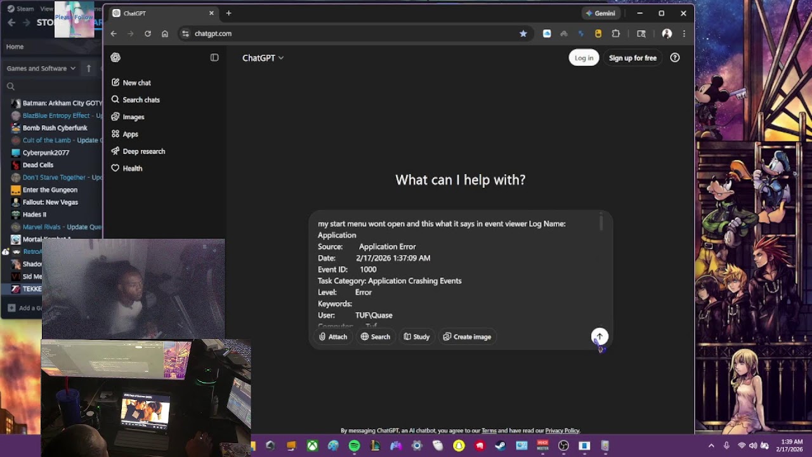The height and width of the screenshot is (457, 812).
Task: Open Spotify from the taskbar
Action: pos(354,446)
